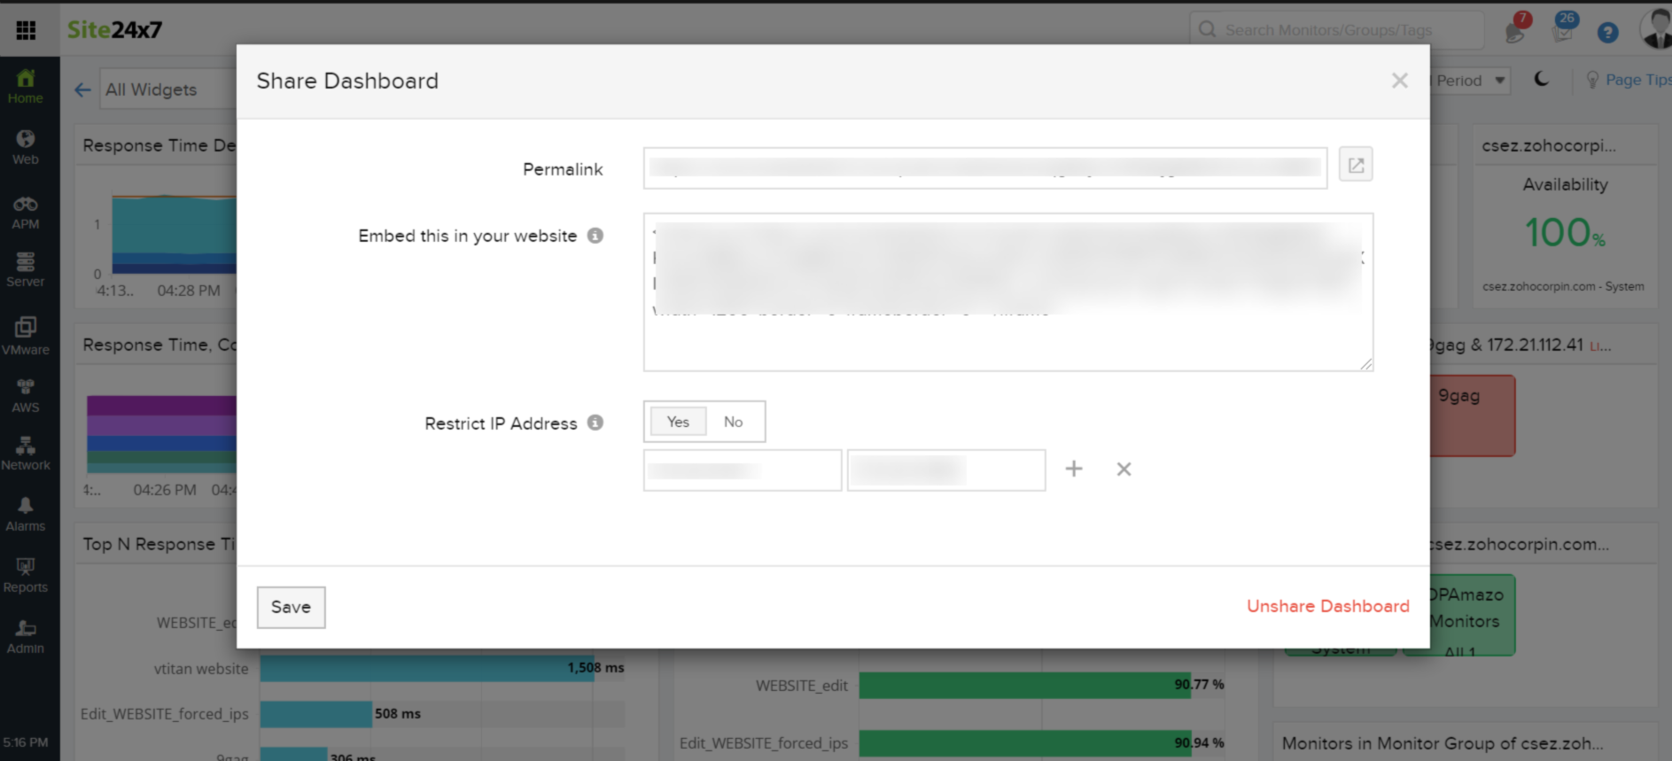This screenshot has height=761, width=1672.
Task: Open the apps grid launcher icon
Action: 26,30
